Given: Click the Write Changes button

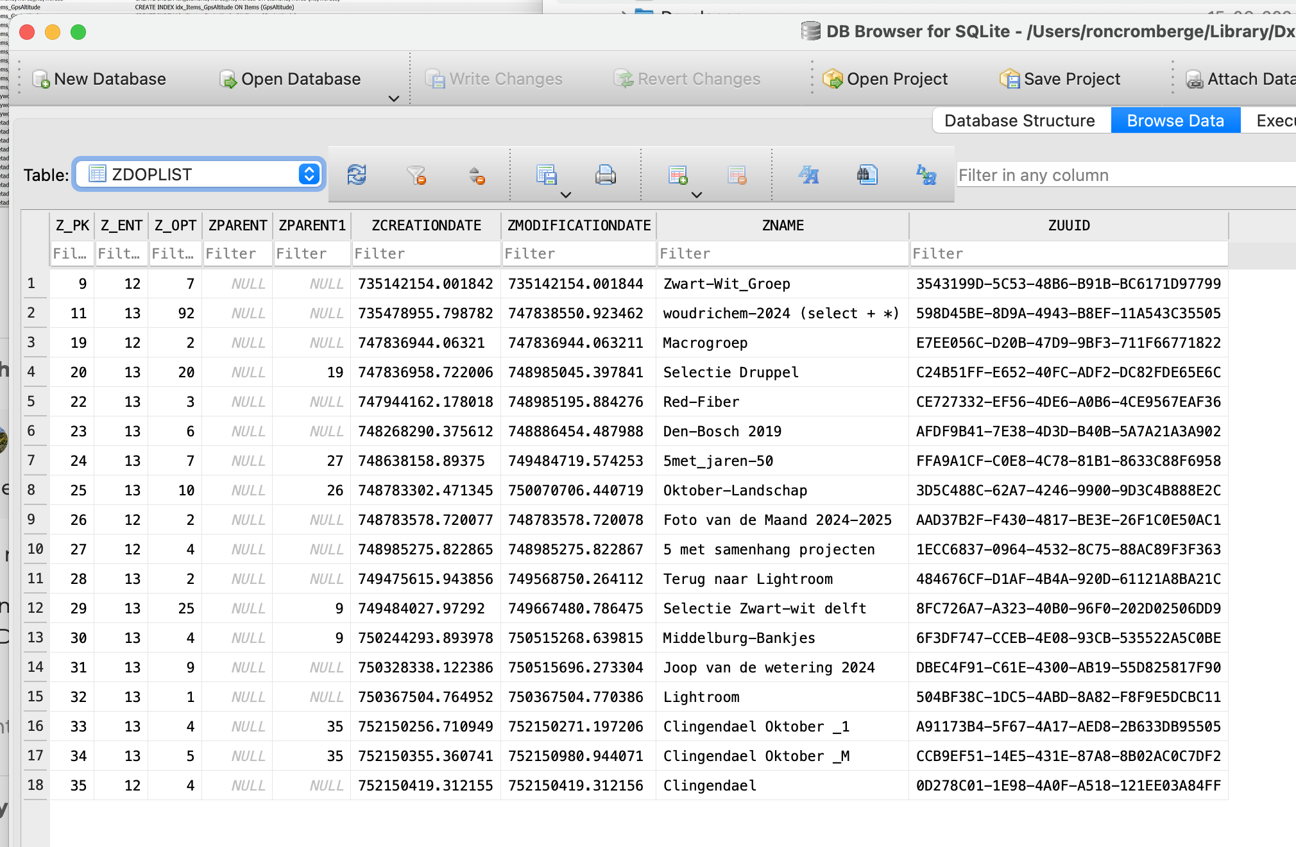Looking at the screenshot, I should [x=493, y=79].
